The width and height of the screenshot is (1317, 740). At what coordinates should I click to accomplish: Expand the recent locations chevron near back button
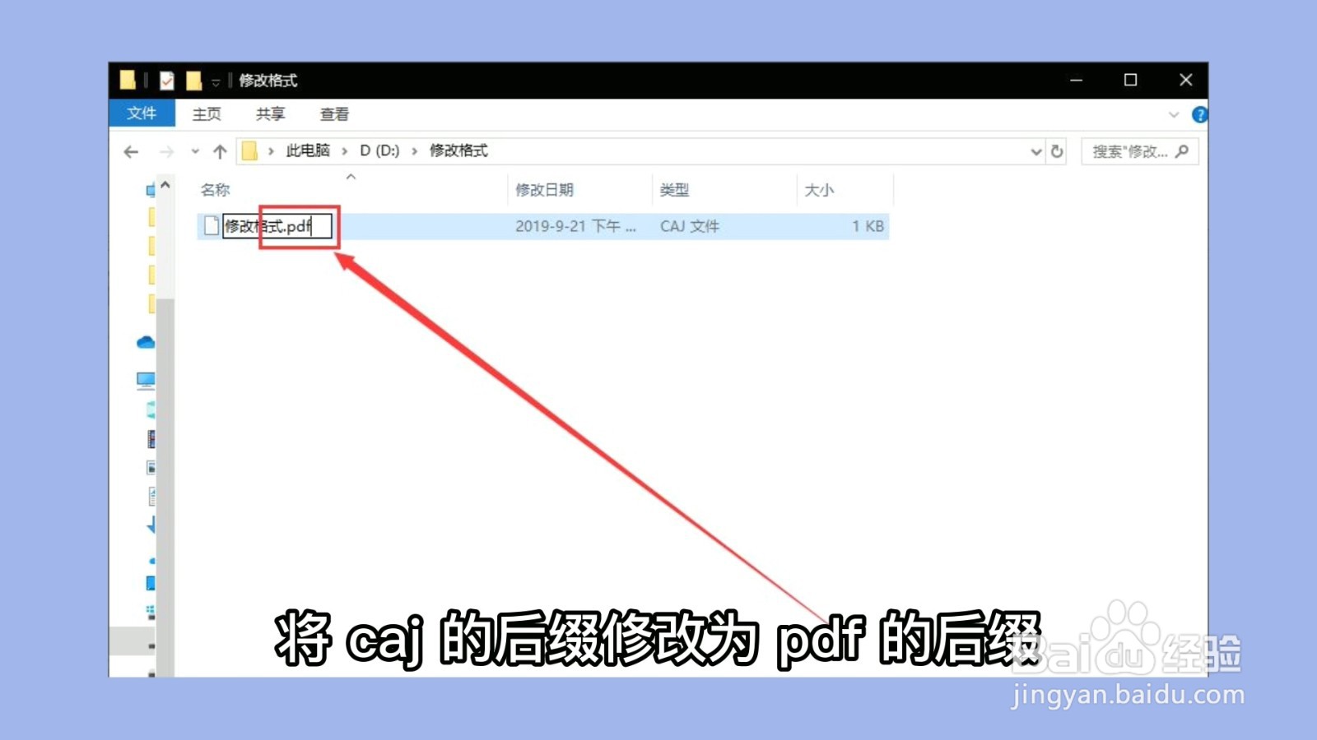coord(194,152)
